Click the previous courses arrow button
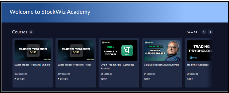The width and height of the screenshot is (229, 93). [204, 32]
